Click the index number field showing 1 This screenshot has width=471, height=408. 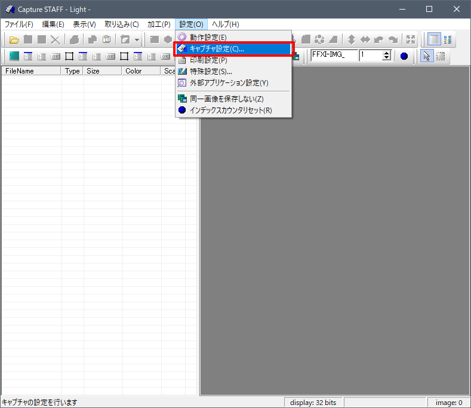(371, 56)
